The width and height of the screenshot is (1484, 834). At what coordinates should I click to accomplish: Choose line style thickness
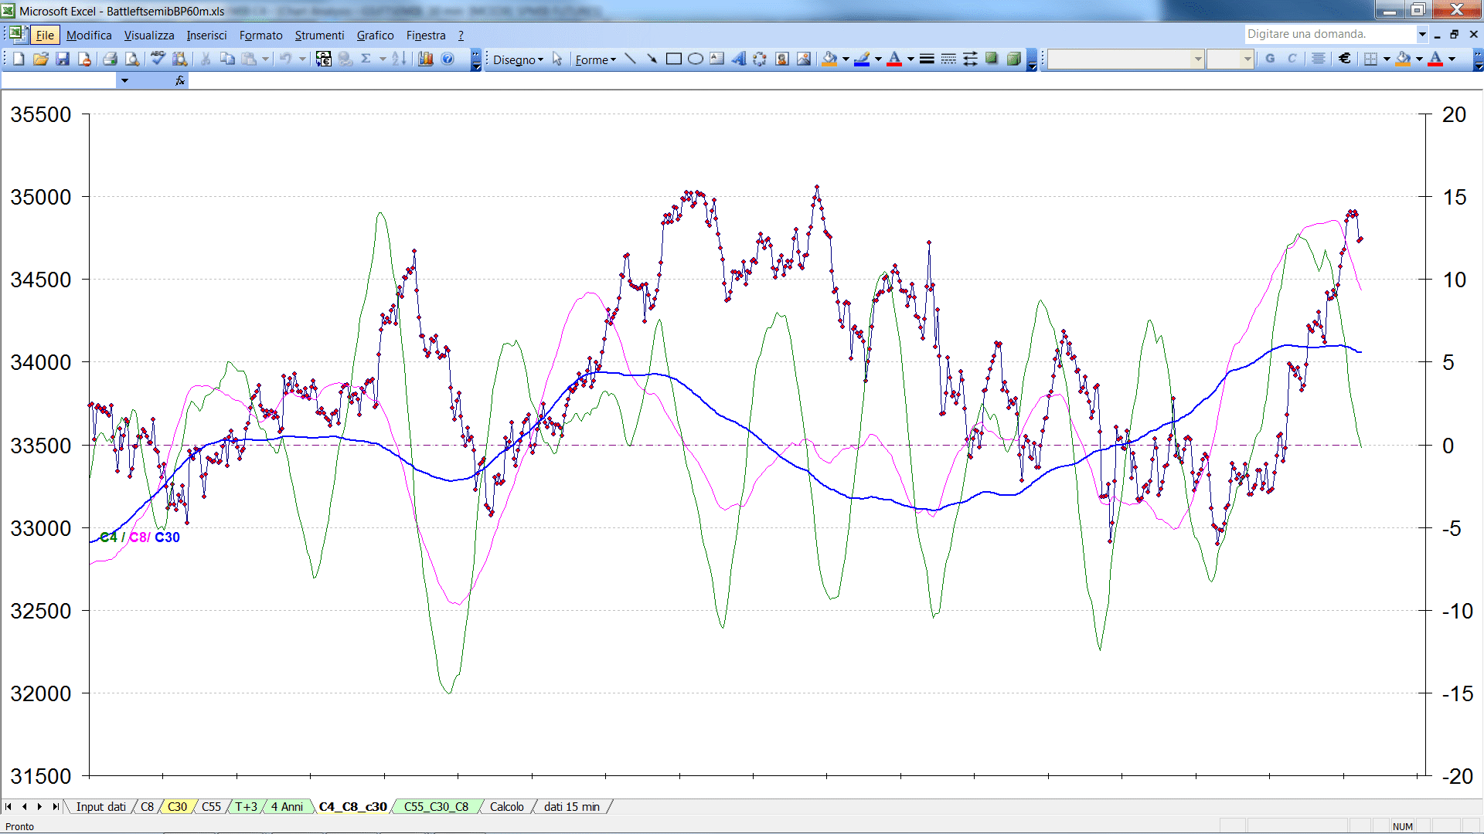(927, 59)
